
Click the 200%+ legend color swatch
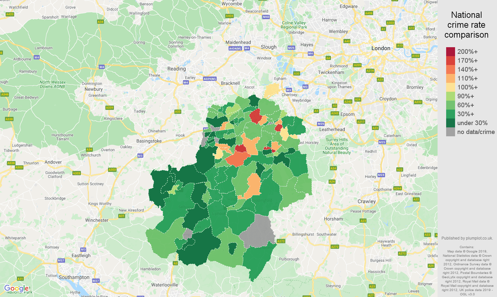(450, 52)
